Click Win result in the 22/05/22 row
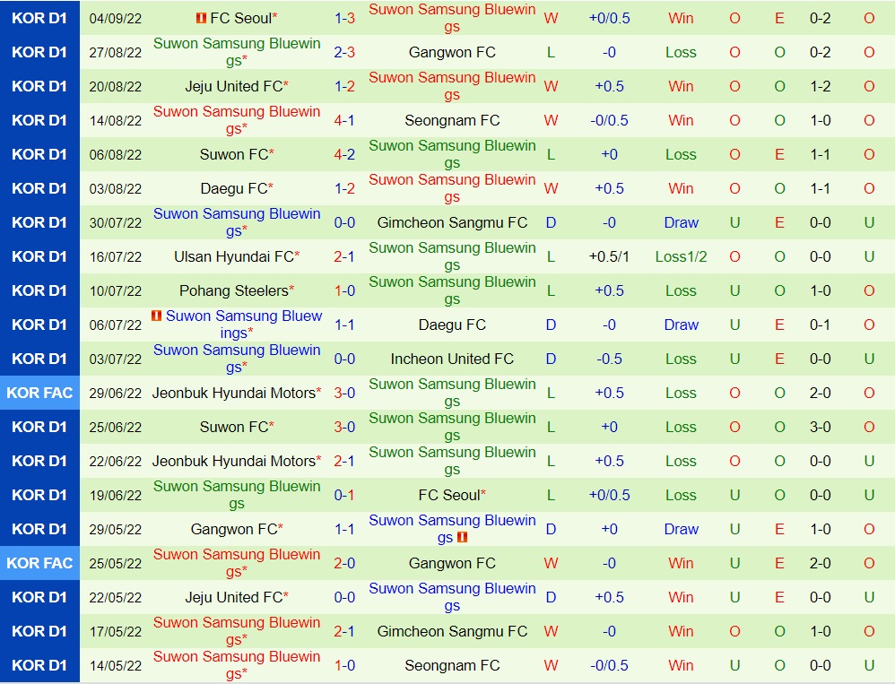The height and width of the screenshot is (684, 895). [x=681, y=597]
